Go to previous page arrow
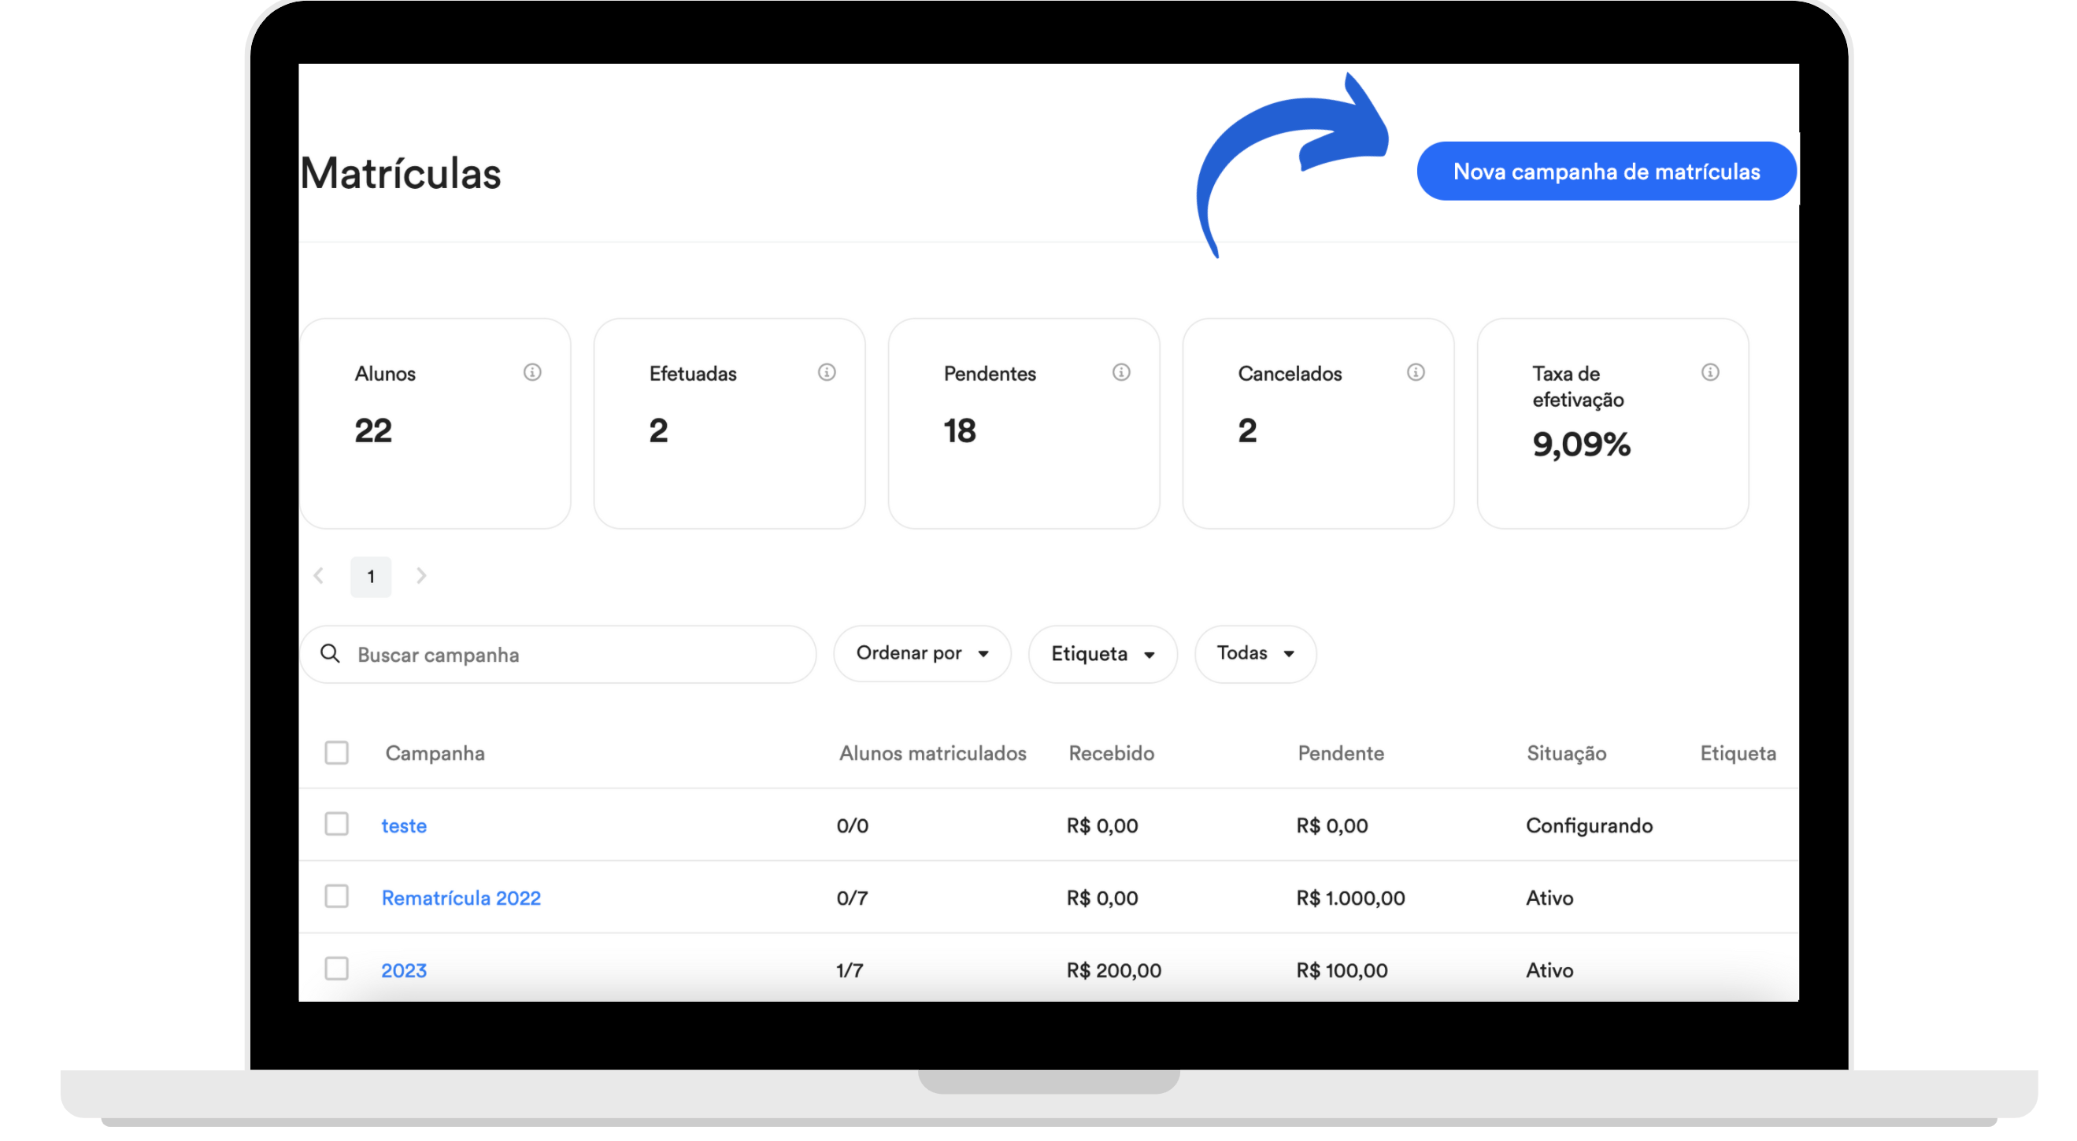2077x1141 pixels. point(319,576)
